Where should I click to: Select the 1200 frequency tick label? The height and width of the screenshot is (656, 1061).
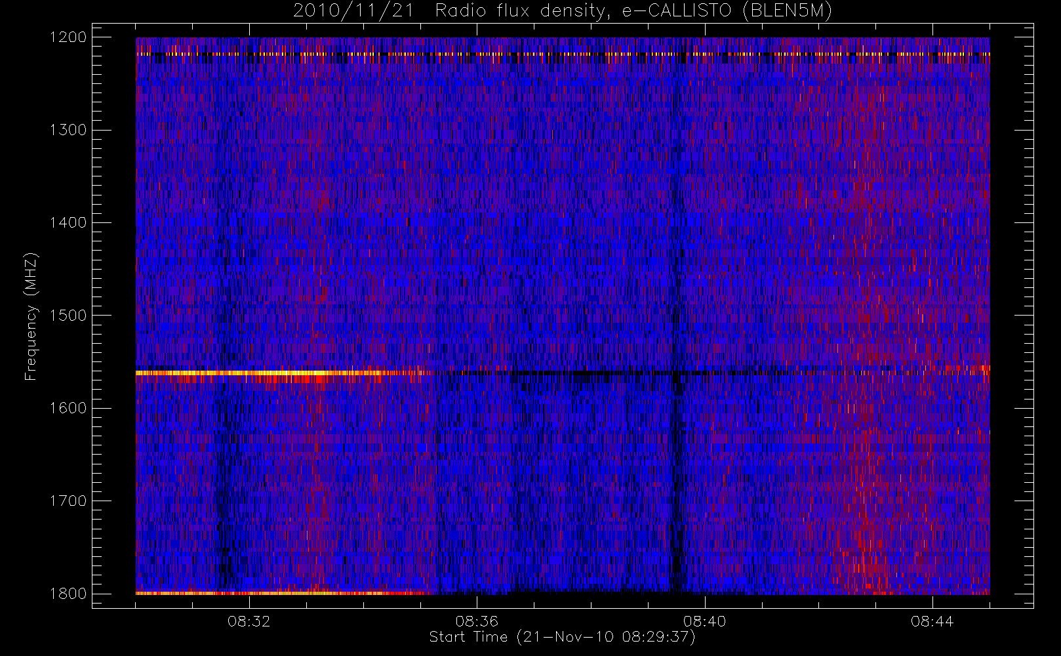68,37
